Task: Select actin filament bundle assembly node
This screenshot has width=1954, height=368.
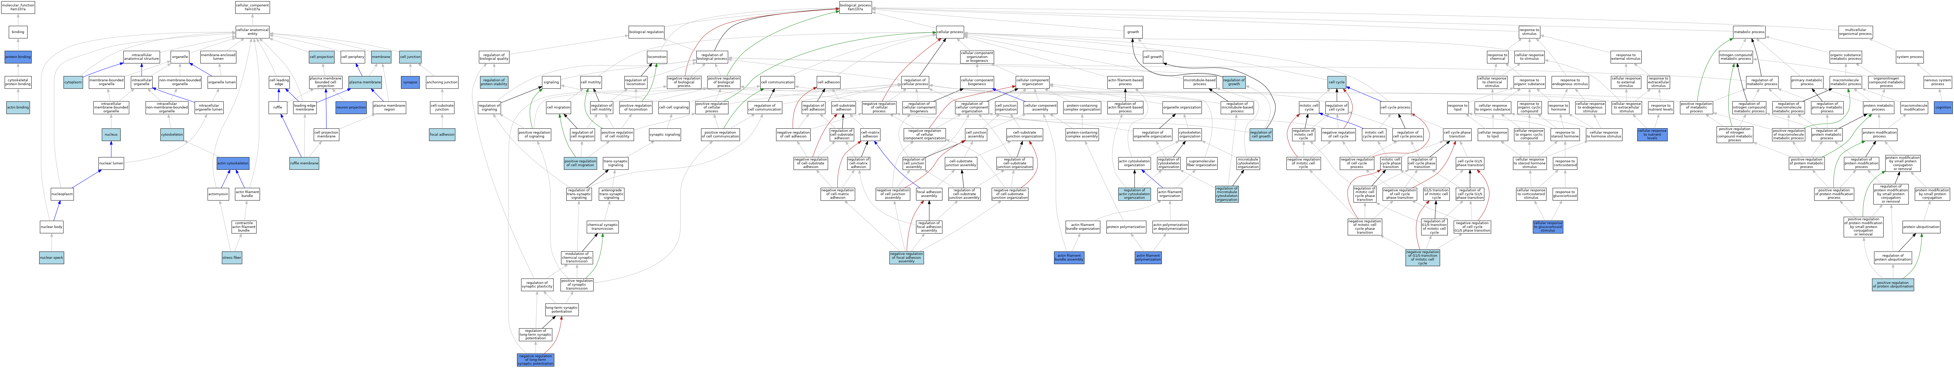Action: tap(1069, 258)
